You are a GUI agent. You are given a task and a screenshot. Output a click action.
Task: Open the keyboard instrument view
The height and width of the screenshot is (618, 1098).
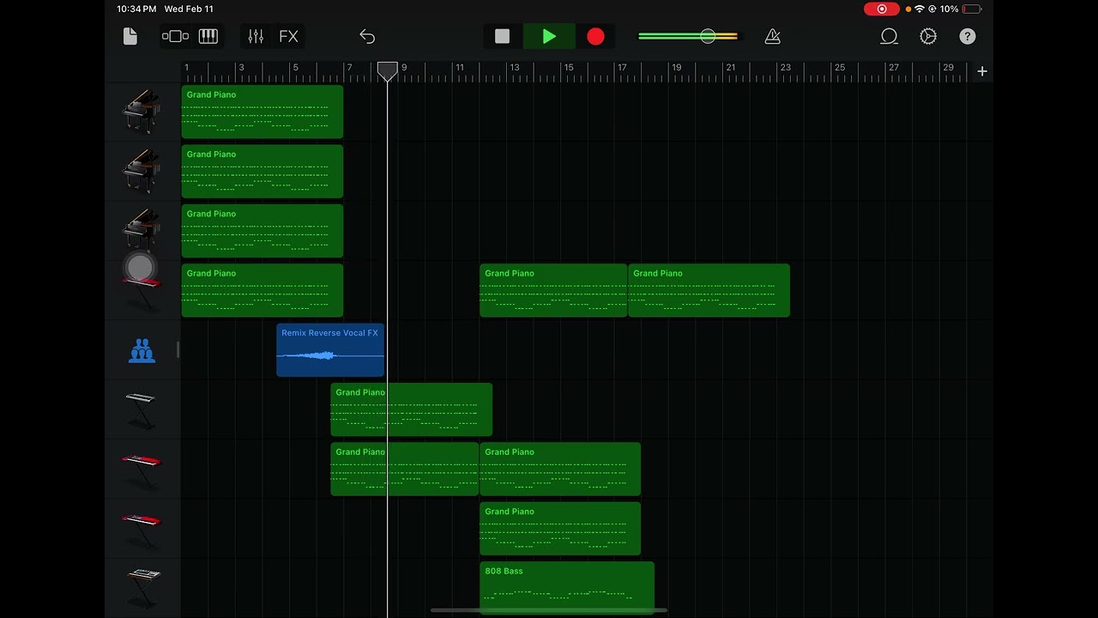pyautogui.click(x=208, y=36)
